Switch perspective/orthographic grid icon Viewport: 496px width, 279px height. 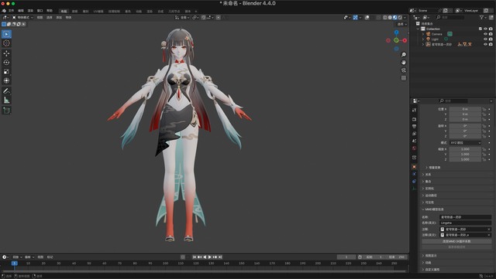point(404,78)
